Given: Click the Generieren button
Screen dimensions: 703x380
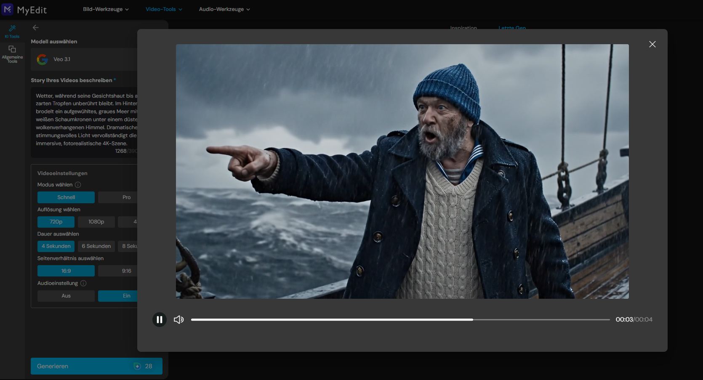Looking at the screenshot, I should point(96,366).
